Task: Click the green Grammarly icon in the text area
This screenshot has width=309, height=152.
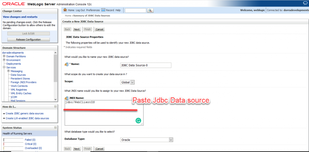Action: tap(138, 121)
